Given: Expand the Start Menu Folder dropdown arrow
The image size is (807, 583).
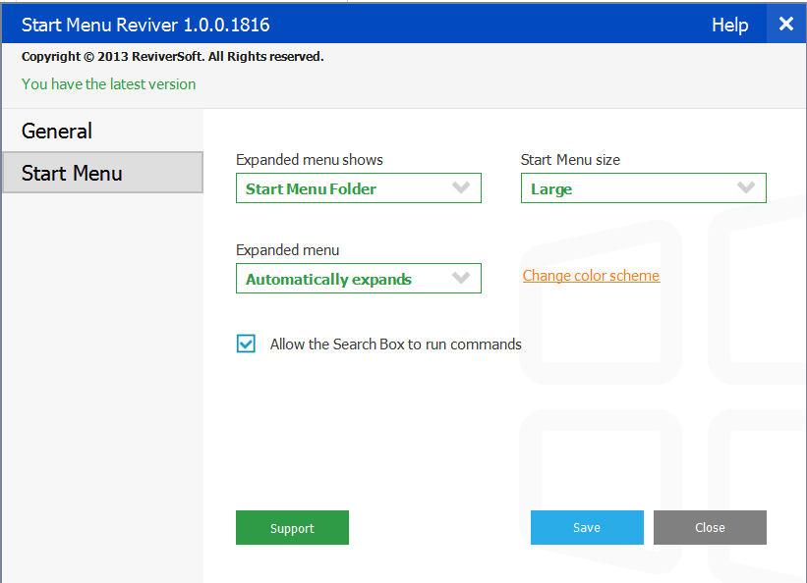Looking at the screenshot, I should tap(461, 187).
